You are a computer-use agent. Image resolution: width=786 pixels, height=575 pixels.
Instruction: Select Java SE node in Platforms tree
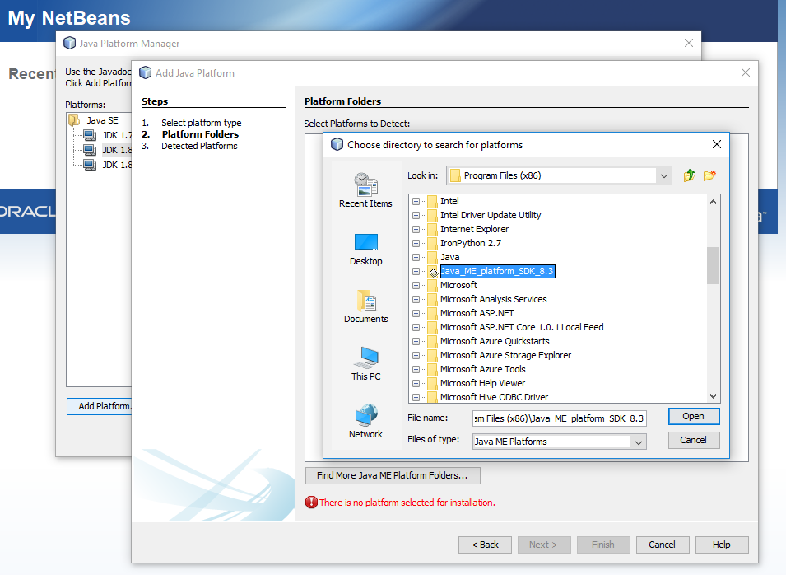tap(102, 120)
